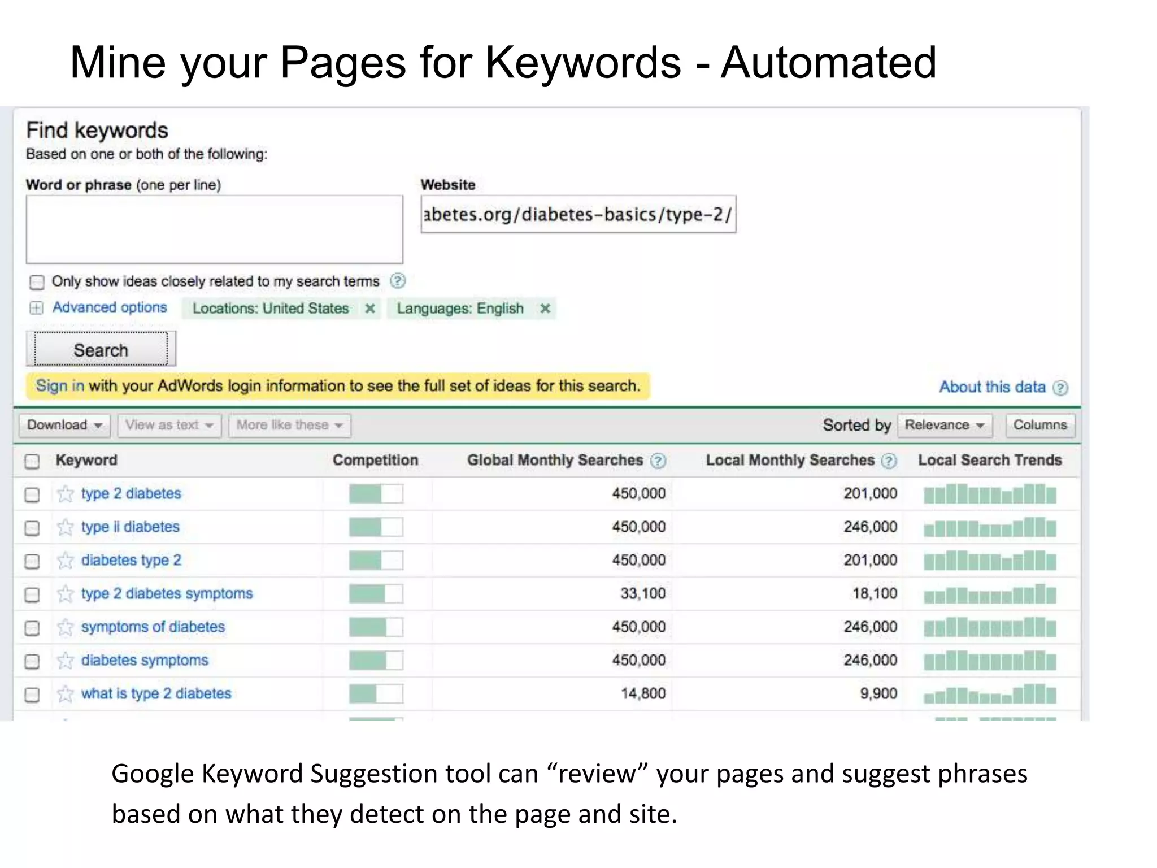Screen dimensions: 1157x868
Task: Click the 33,100 global searches value
Action: (643, 593)
